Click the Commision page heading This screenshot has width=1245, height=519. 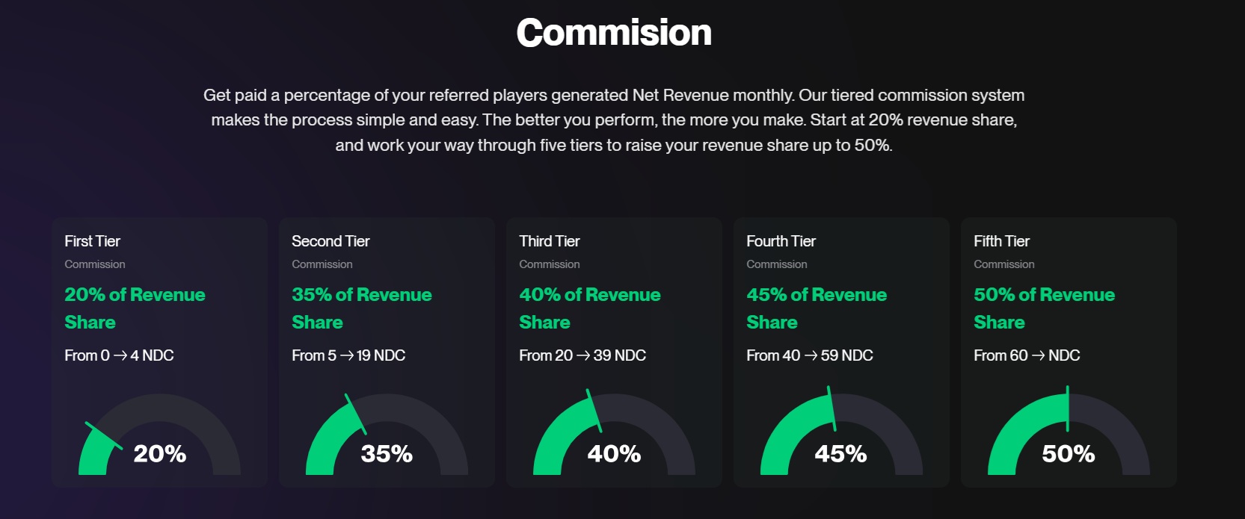pos(614,33)
